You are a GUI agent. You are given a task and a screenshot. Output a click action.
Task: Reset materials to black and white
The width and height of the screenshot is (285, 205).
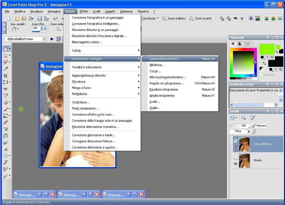(261, 69)
